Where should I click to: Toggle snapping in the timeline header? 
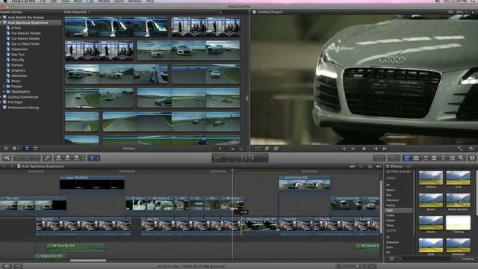(379, 167)
